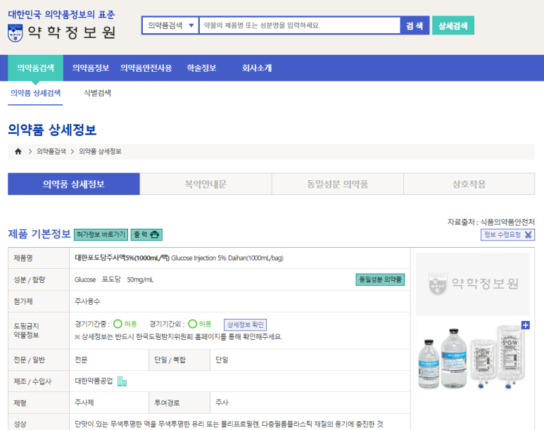
Task: Select the 학술정보 menu item
Action: click(x=201, y=68)
